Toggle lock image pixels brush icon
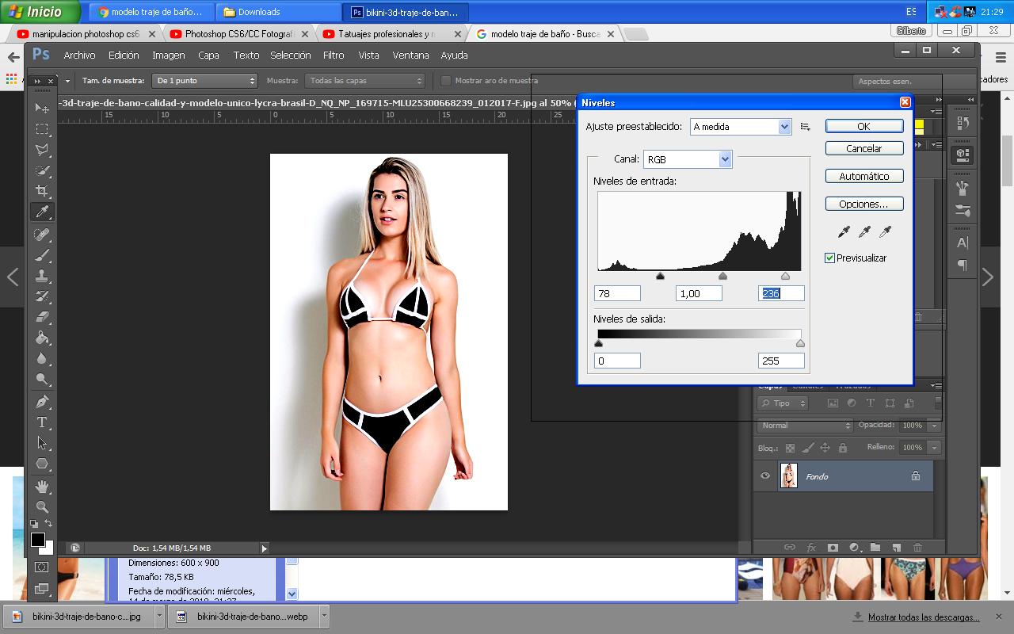1014x634 pixels. [807, 448]
